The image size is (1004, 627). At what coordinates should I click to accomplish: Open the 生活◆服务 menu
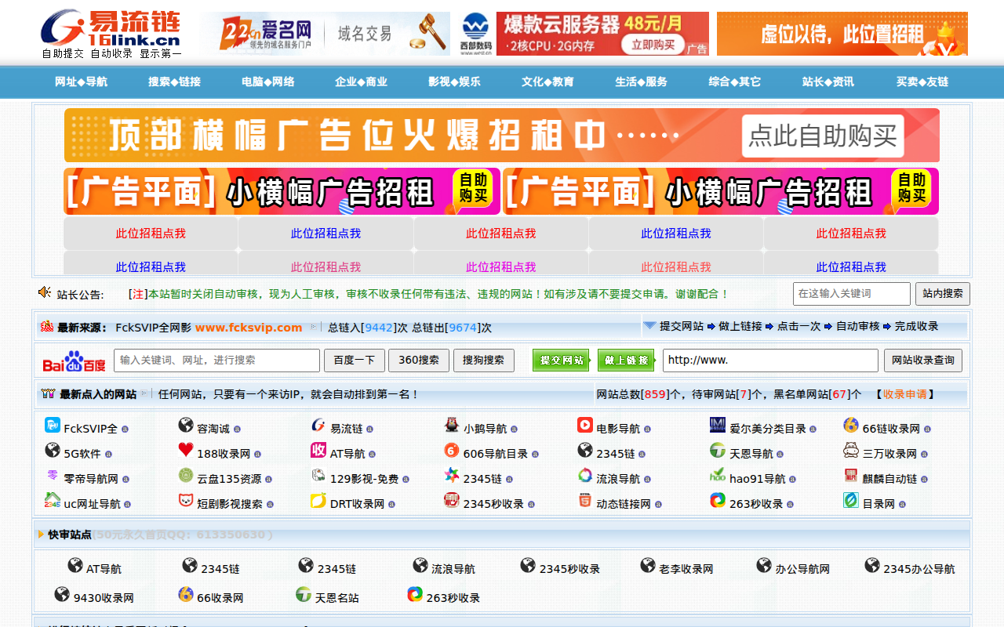(x=641, y=82)
